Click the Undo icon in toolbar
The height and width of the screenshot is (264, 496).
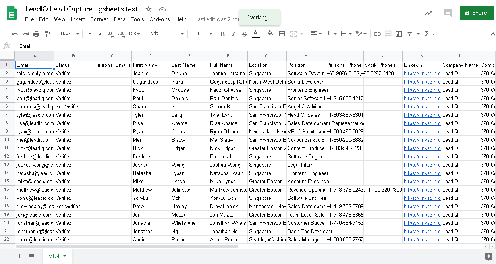[15, 34]
